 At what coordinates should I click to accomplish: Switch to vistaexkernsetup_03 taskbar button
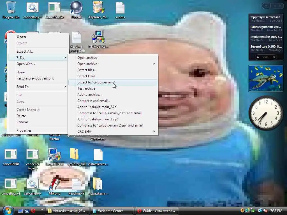coord(67,211)
